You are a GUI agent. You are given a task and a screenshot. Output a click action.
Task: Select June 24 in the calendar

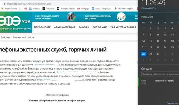165,48
